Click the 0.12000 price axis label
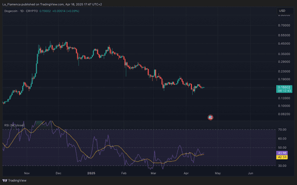 [x=284, y=98]
